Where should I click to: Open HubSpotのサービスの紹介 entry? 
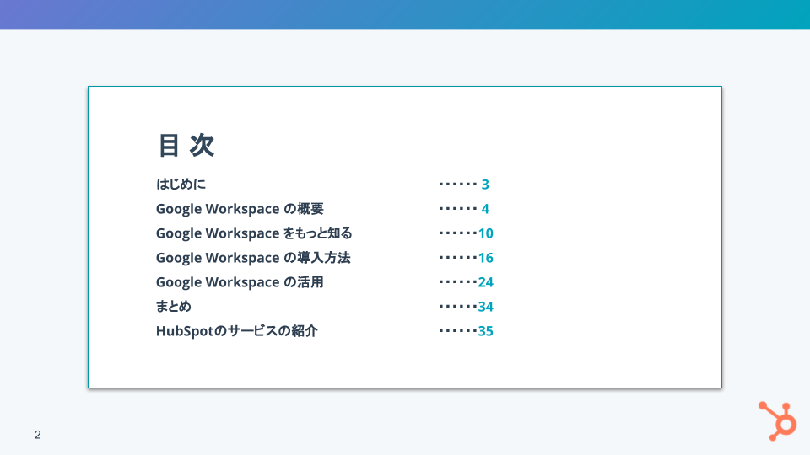(236, 330)
